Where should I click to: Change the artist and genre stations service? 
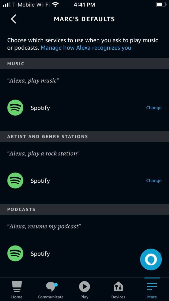click(x=154, y=181)
